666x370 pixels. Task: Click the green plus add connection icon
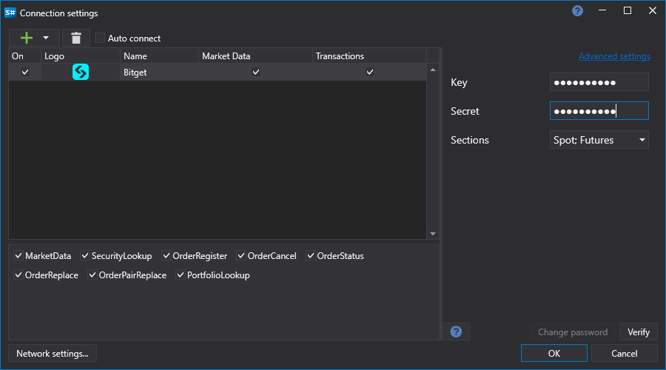27,38
